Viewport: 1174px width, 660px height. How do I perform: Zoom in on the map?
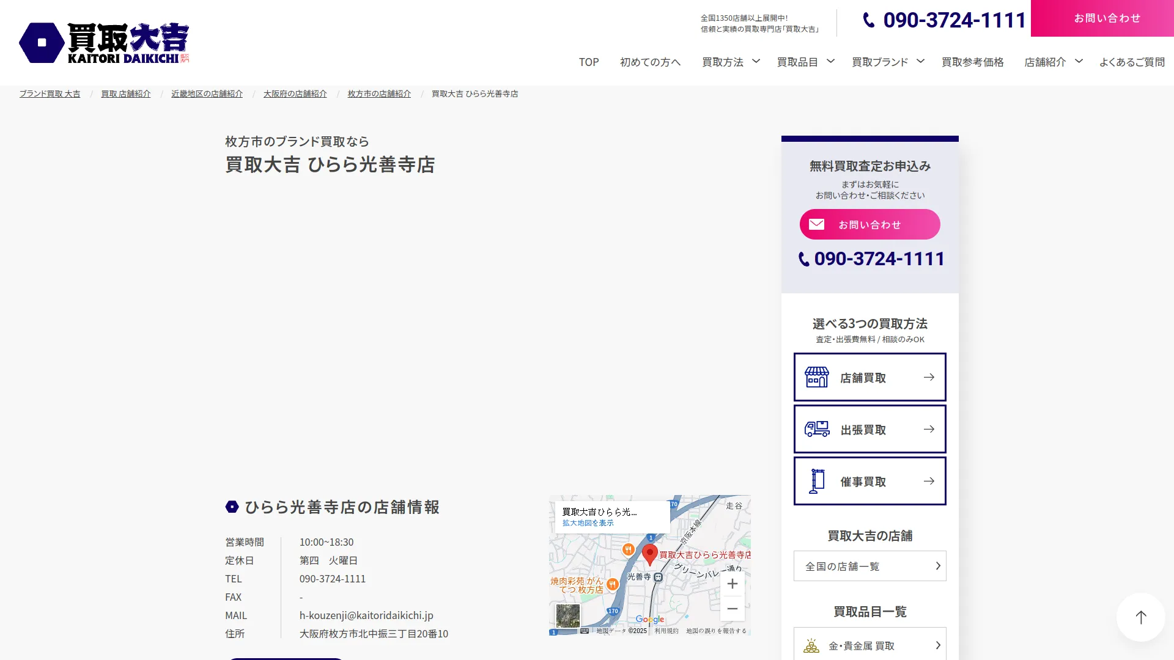[733, 584]
